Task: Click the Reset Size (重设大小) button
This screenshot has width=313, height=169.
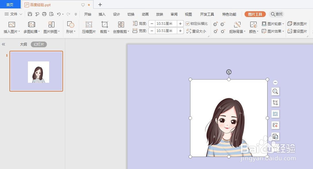Action: pyautogui.click(x=196, y=31)
